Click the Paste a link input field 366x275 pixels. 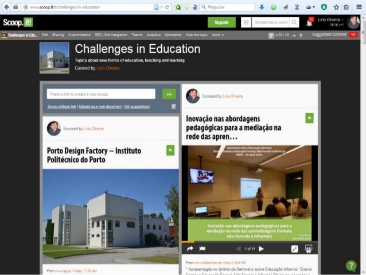[101, 94]
